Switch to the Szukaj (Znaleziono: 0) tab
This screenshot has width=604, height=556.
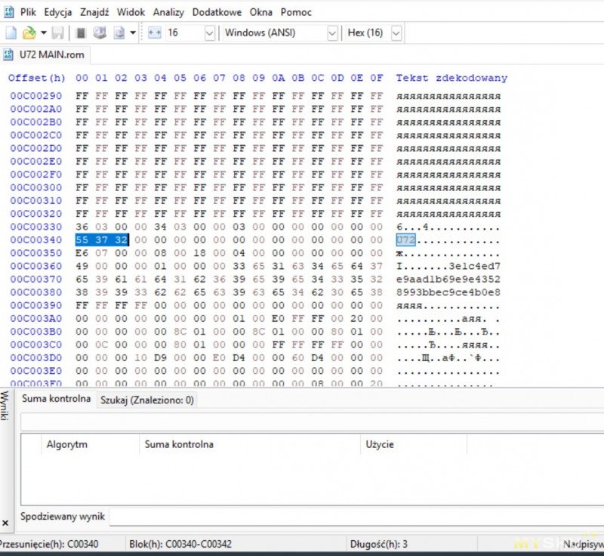pyautogui.click(x=146, y=400)
